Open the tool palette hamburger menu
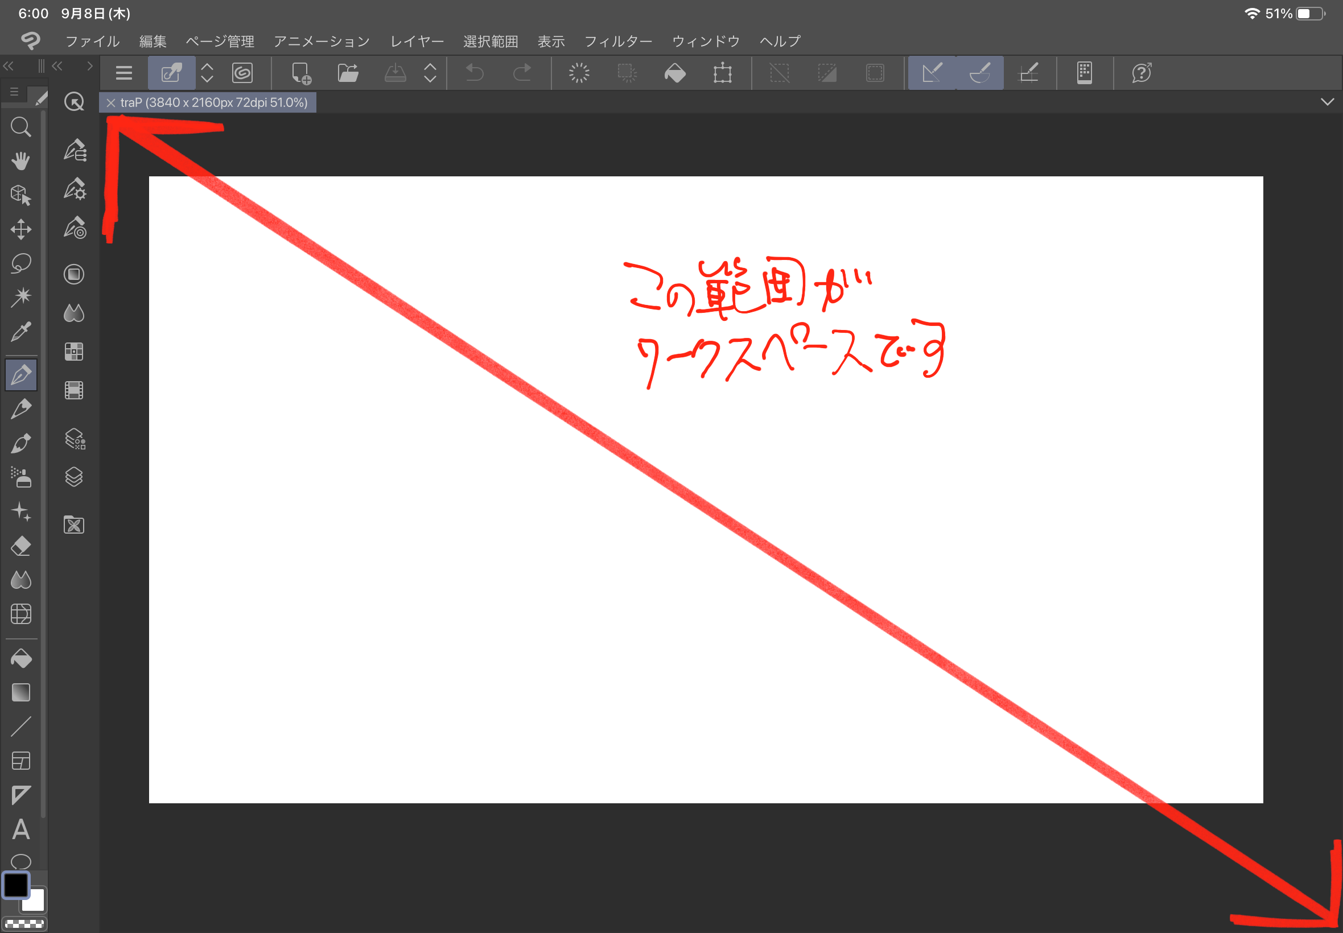1343x933 pixels. (x=14, y=92)
